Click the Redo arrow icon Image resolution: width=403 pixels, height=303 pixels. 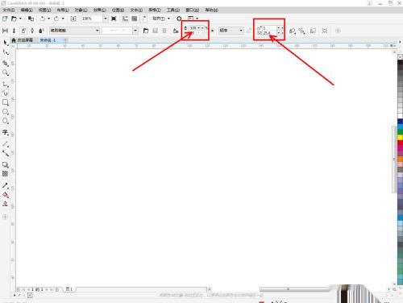[56, 19]
